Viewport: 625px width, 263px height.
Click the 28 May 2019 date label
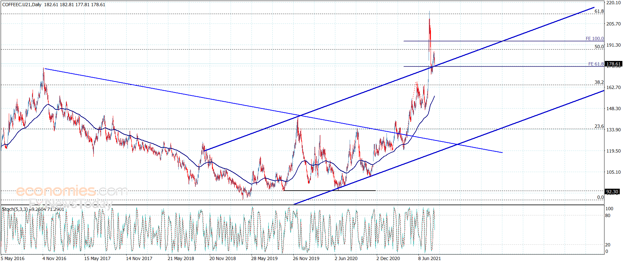264,258
